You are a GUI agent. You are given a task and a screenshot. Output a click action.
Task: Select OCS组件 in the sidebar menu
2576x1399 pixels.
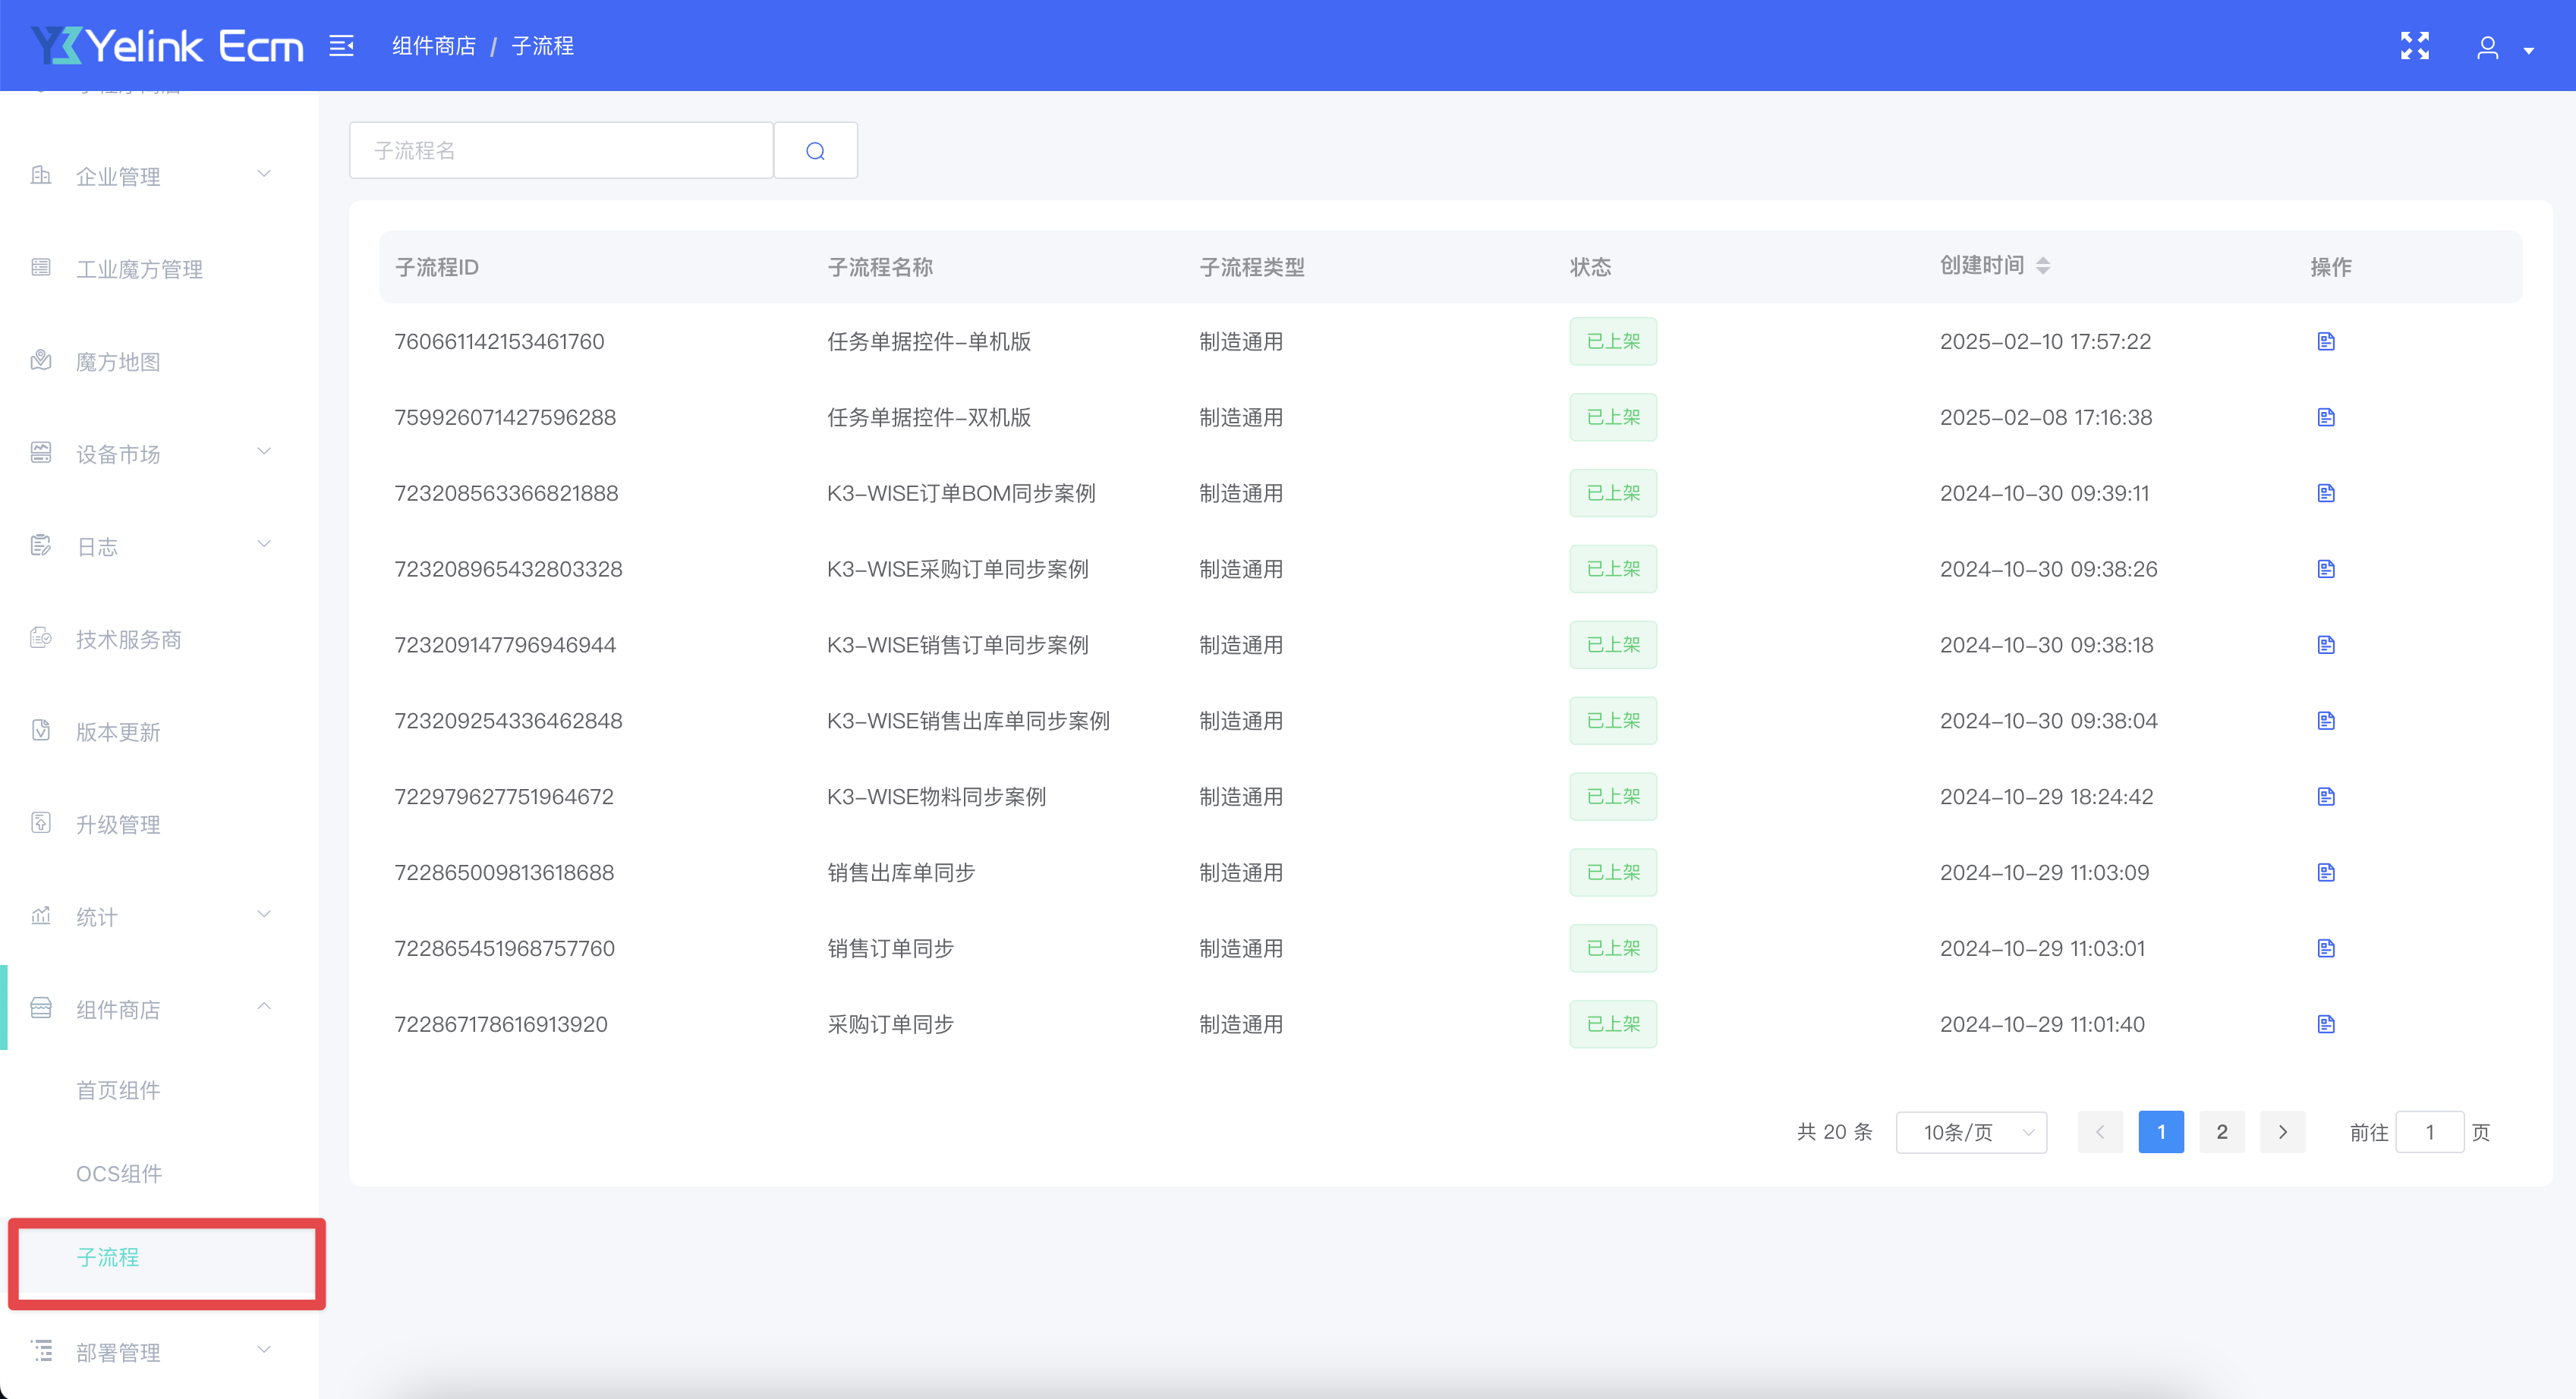pos(119,1173)
